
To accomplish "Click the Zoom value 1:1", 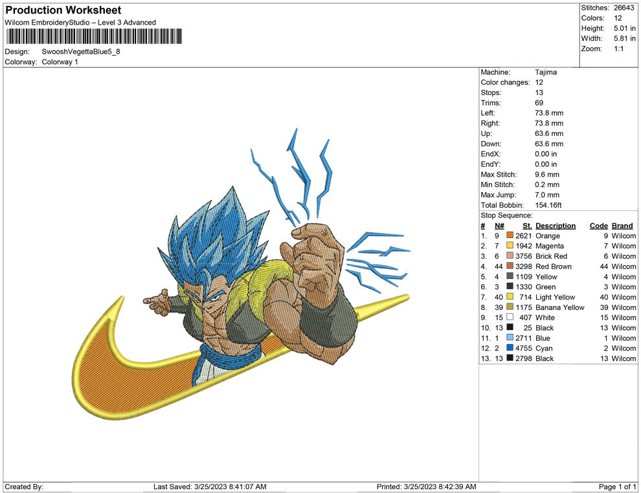I will 618,49.
